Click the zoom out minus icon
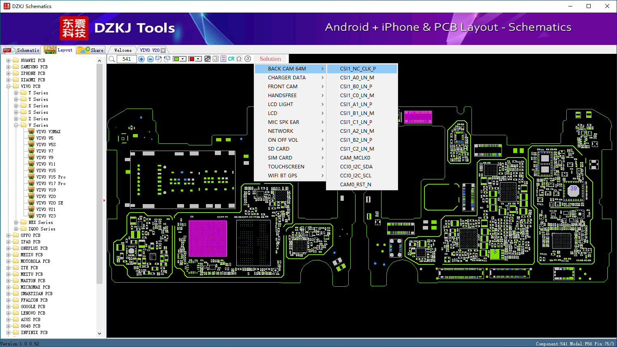The width and height of the screenshot is (617, 347). pyautogui.click(x=150, y=59)
